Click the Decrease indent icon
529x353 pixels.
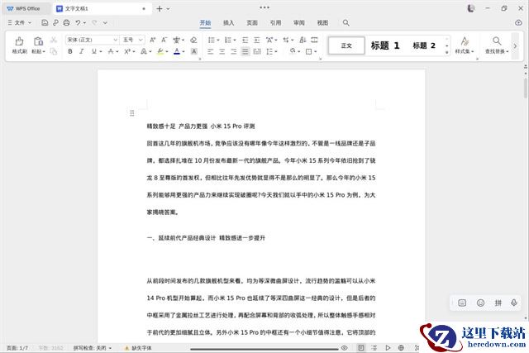tap(245, 40)
